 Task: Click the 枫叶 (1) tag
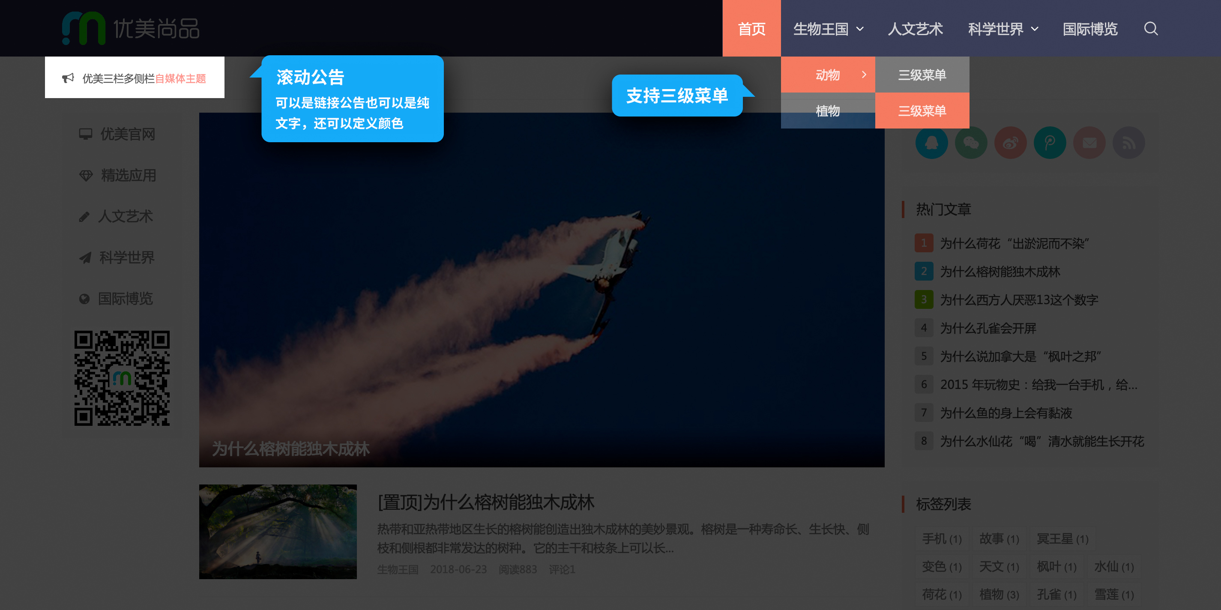1056,566
